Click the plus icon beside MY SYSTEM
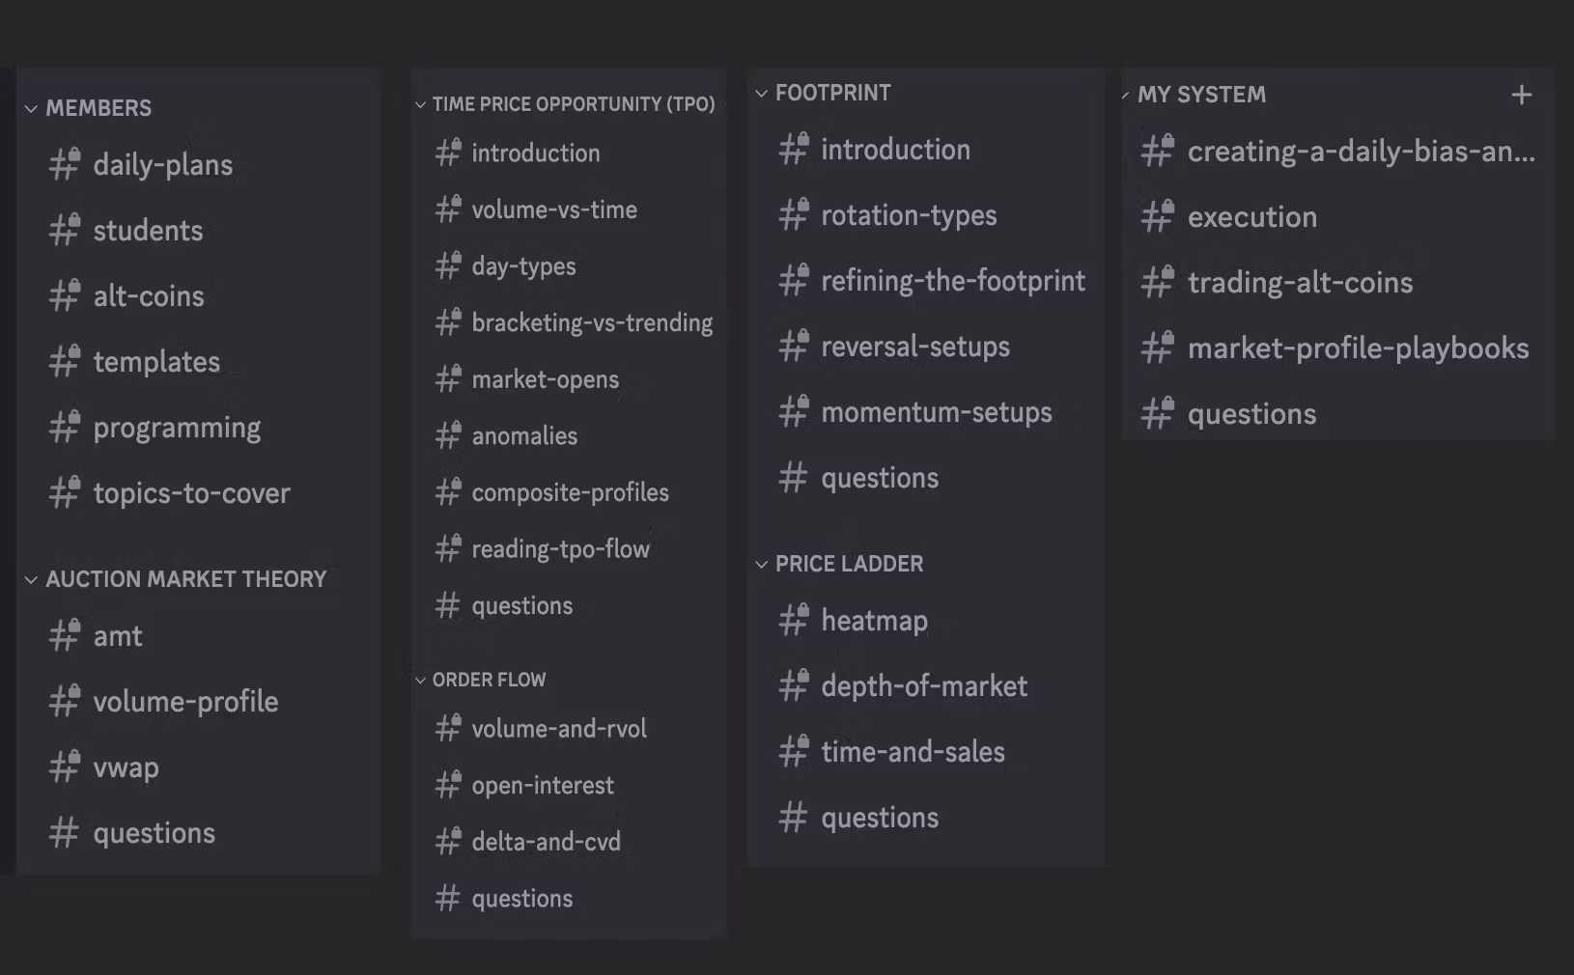This screenshot has width=1574, height=975. (x=1521, y=95)
